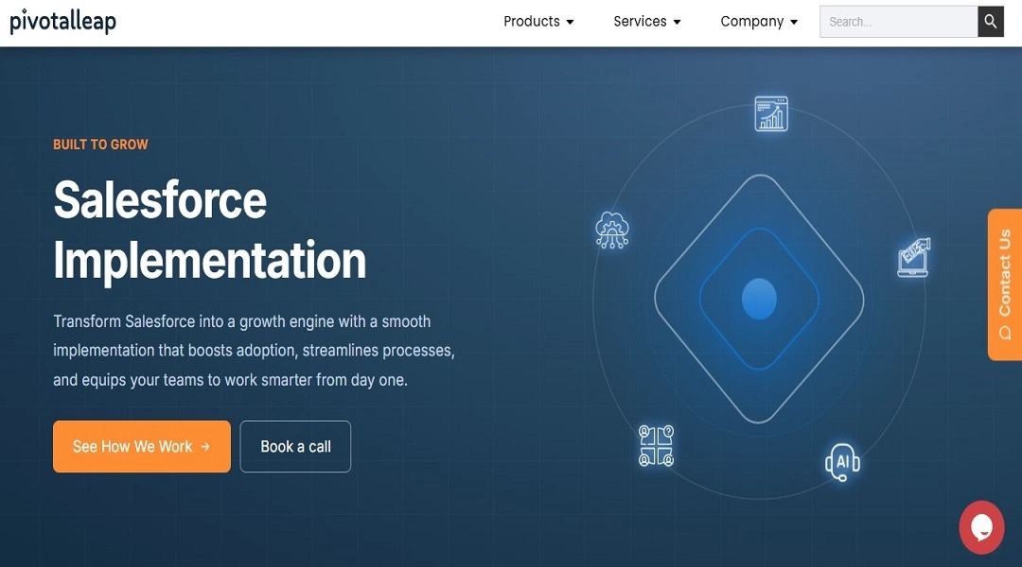The width and height of the screenshot is (1022, 567).
Task: Click the Book a call button
Action: 295,447
